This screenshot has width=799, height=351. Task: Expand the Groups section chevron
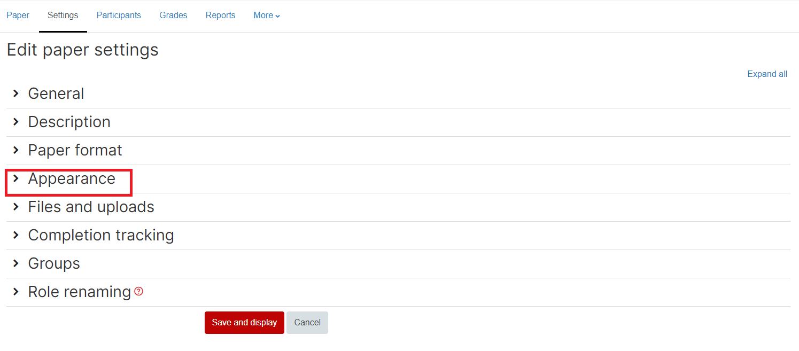coord(16,263)
